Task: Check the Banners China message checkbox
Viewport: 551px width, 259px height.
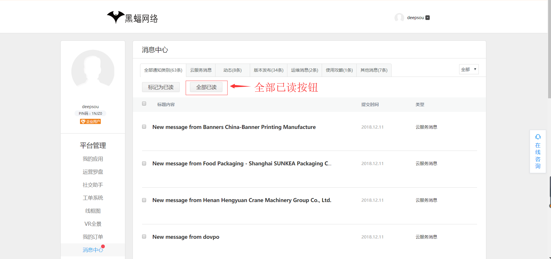Action: (x=144, y=127)
